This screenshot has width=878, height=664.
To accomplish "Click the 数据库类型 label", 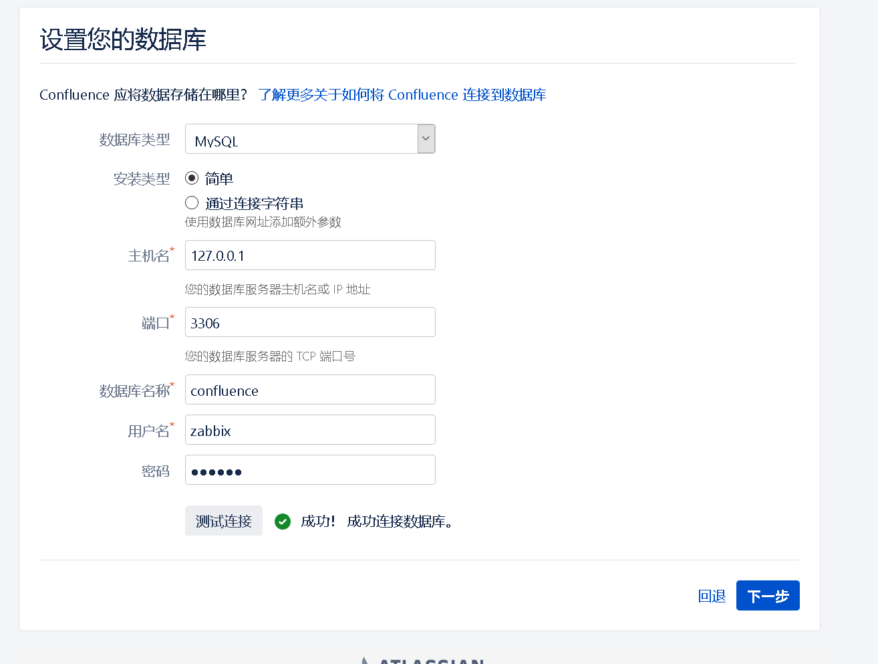I will coord(134,140).
